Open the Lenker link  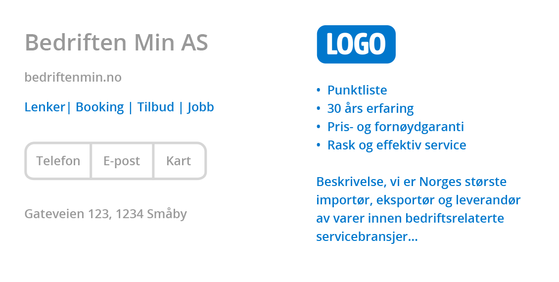pos(45,107)
